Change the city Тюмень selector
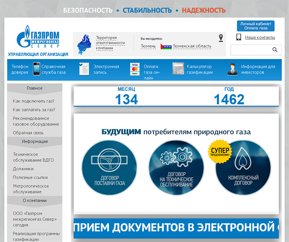The width and height of the screenshot is (289, 242). coord(148,46)
